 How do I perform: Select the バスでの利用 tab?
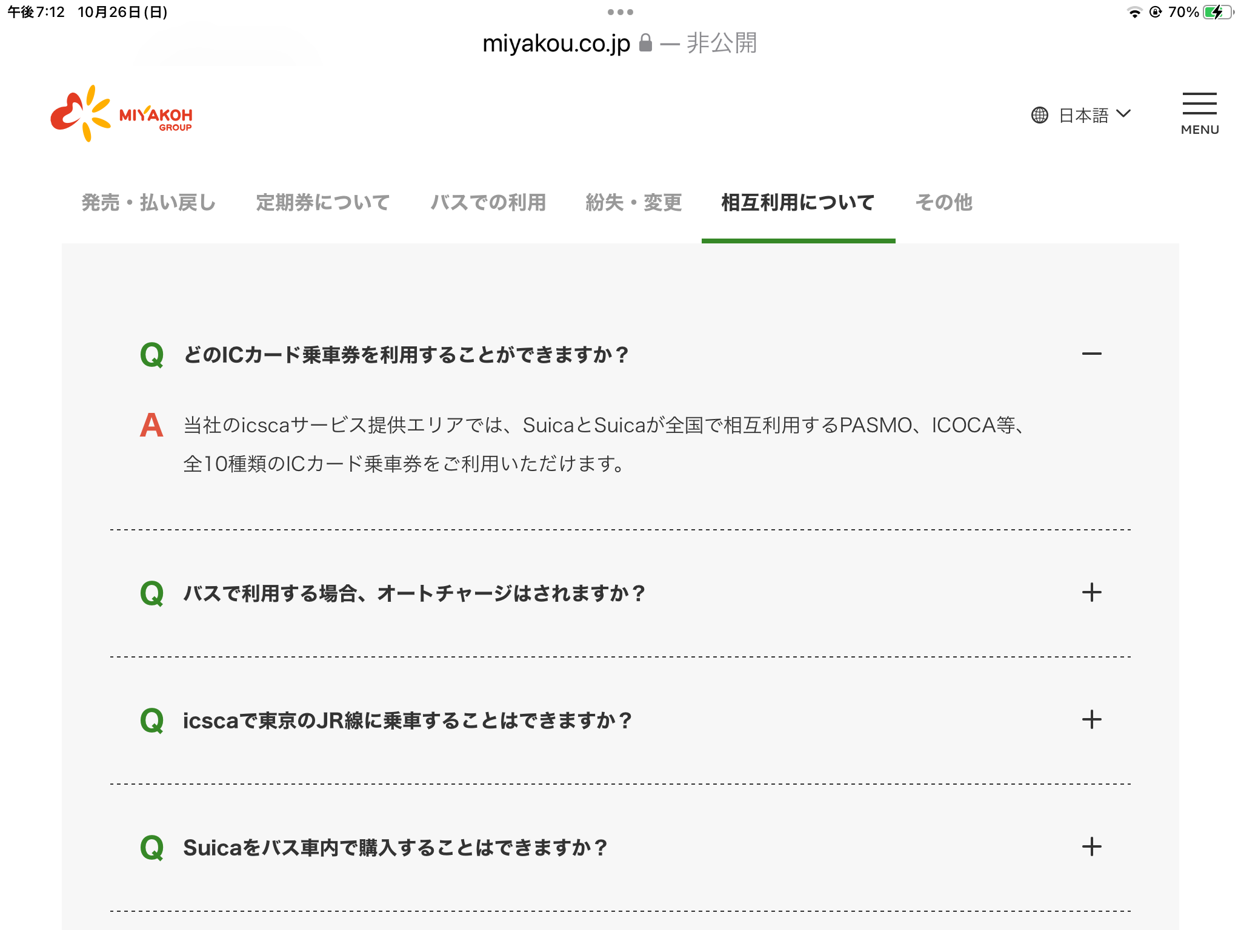point(488,202)
